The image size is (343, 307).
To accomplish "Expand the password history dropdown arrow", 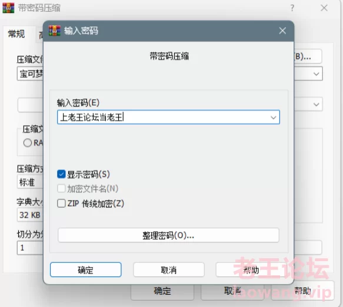I will pos(273,118).
